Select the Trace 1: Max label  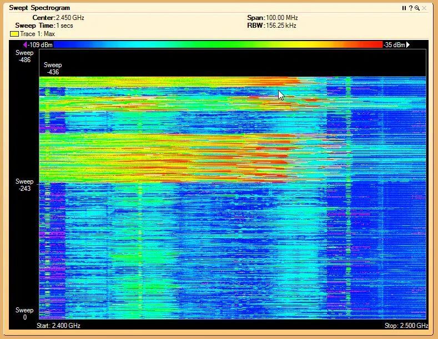click(38, 34)
